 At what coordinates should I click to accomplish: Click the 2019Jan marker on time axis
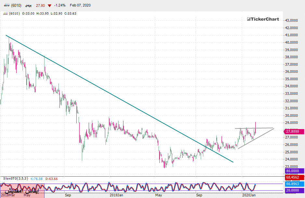point(116,195)
